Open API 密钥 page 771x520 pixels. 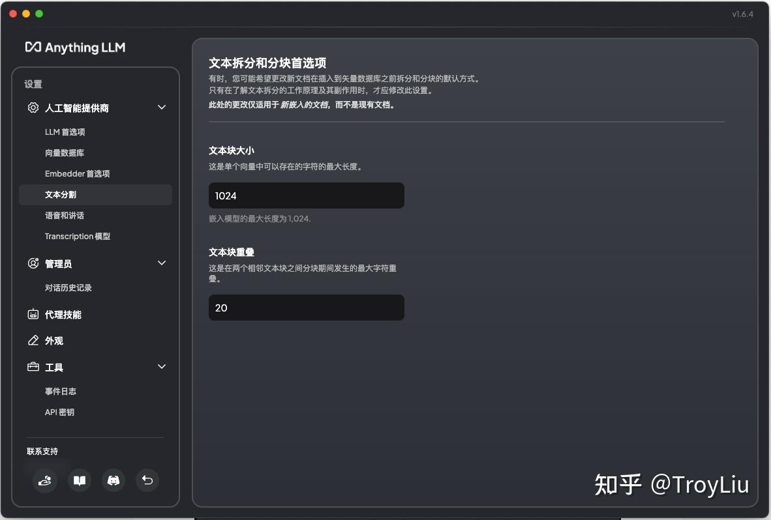pos(59,412)
